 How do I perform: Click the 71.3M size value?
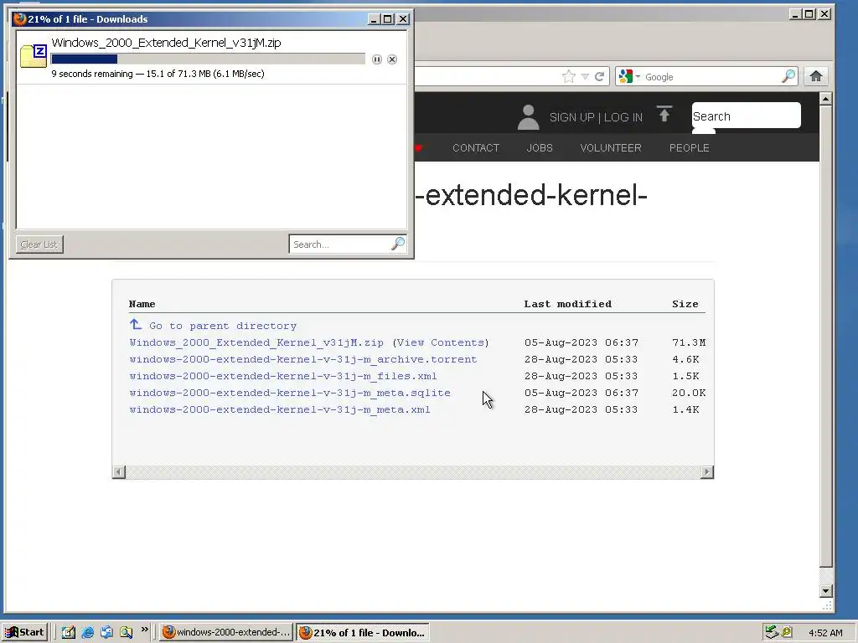tap(689, 342)
